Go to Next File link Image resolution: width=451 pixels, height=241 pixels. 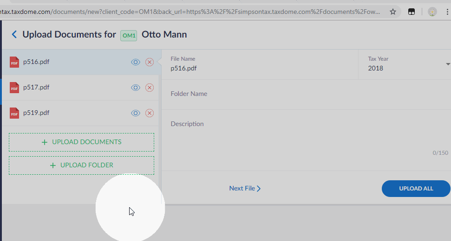[245, 189]
